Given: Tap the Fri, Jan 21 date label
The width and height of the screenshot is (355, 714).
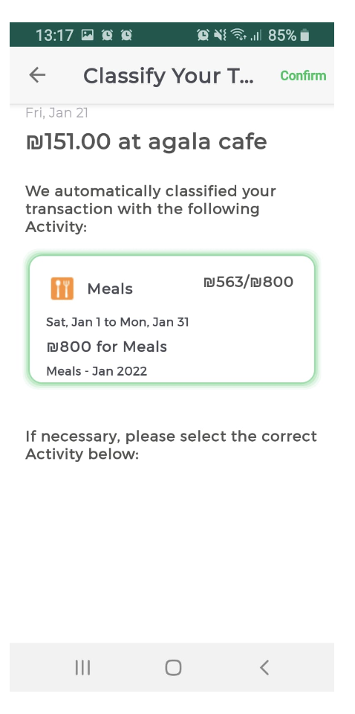Looking at the screenshot, I should 57,113.
